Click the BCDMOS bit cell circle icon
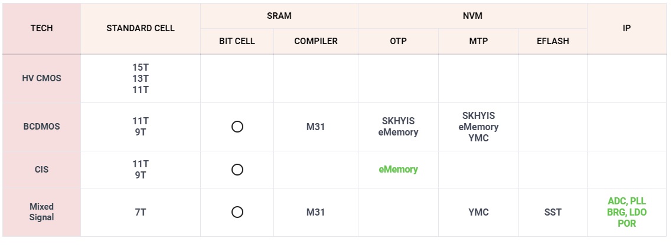The height and width of the screenshot is (245, 672). click(237, 127)
